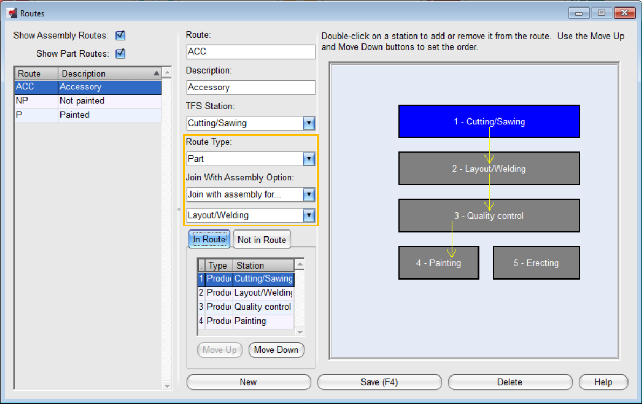Click the Routes application icon in title bar
Screen dimensions: 642x404
tap(12, 12)
